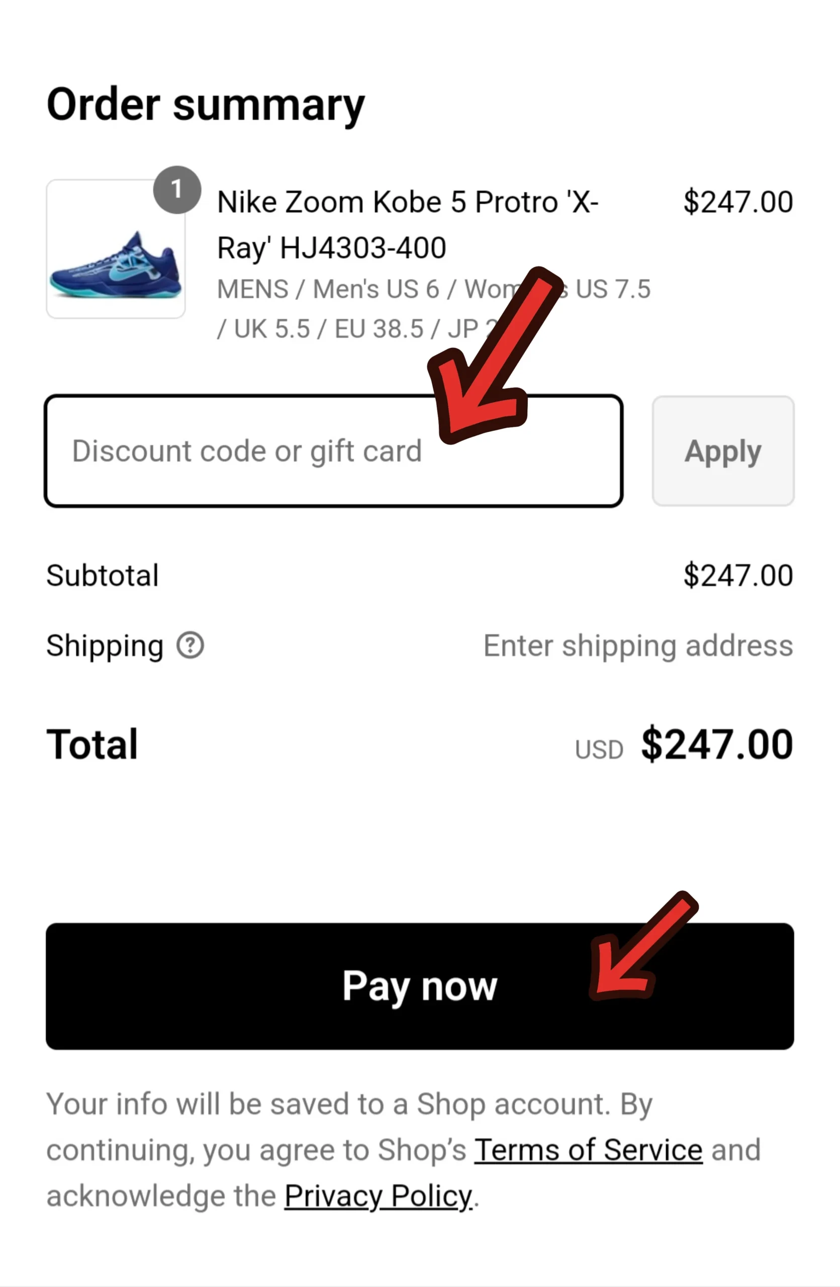Open the Nike Kobe shoe thumbnail

116,249
